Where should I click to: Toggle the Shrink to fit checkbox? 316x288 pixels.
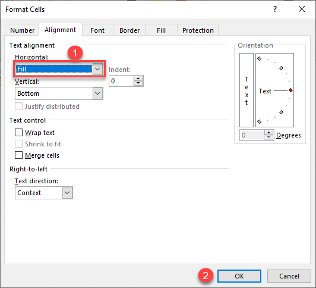[19, 144]
